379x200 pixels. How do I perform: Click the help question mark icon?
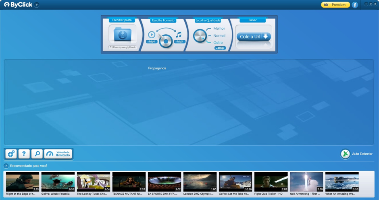(x=24, y=154)
